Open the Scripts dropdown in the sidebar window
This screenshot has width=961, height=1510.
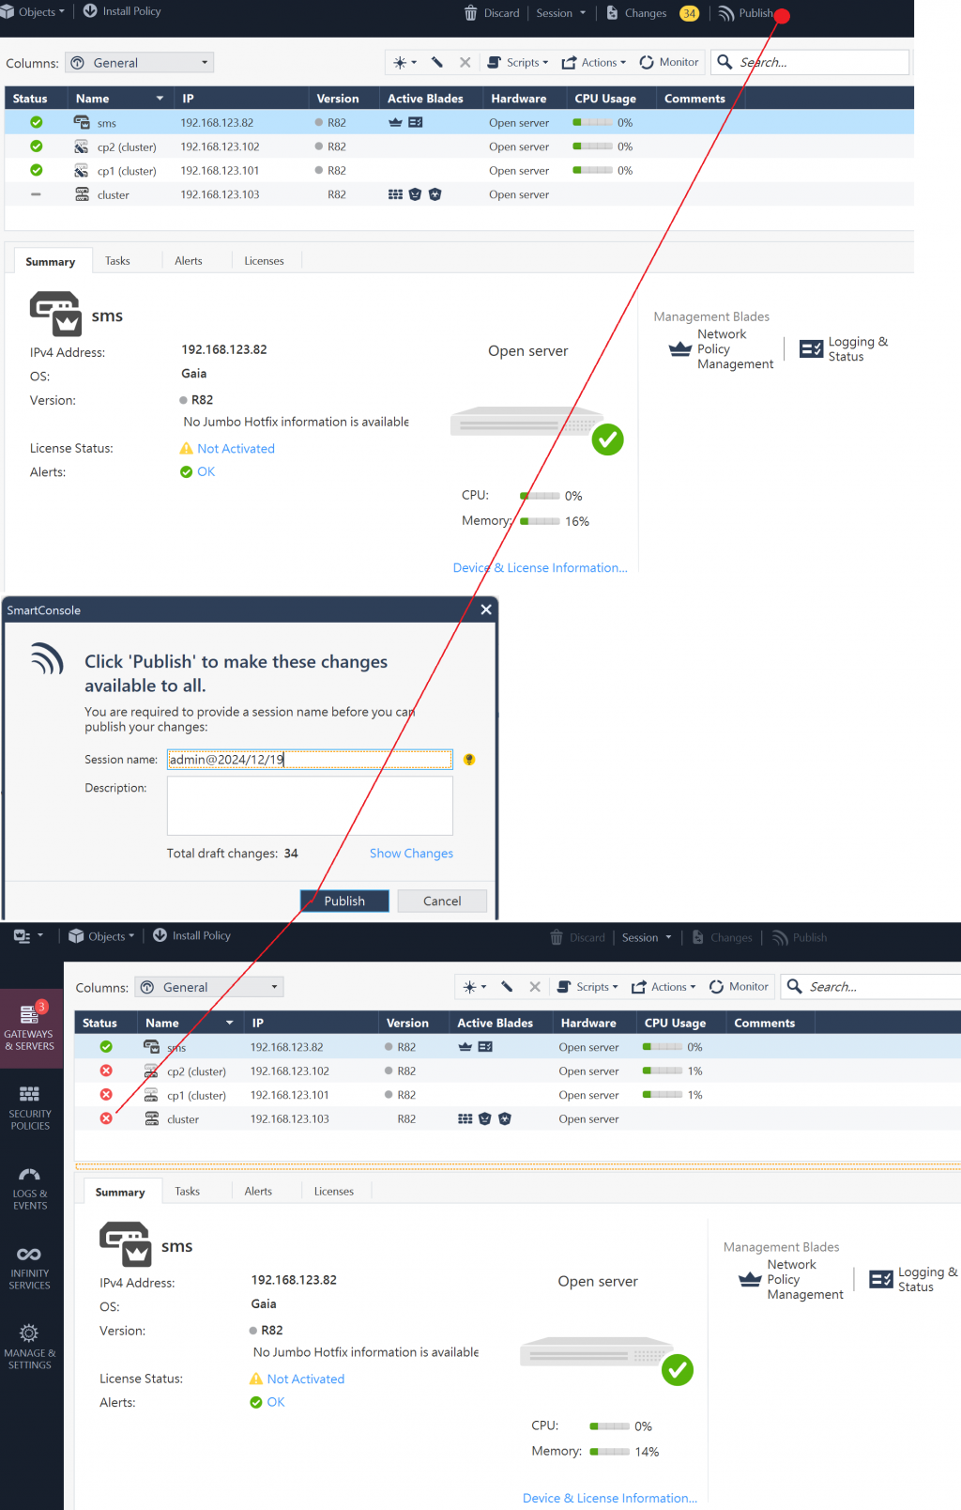coord(587,987)
